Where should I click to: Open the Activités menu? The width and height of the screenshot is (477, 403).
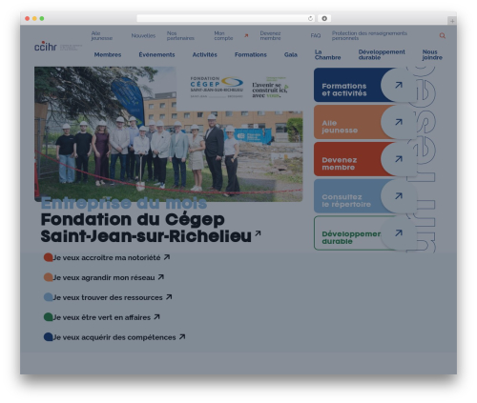[x=204, y=54]
